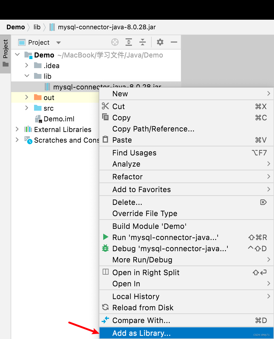Click the green Debug bug icon

(105, 248)
